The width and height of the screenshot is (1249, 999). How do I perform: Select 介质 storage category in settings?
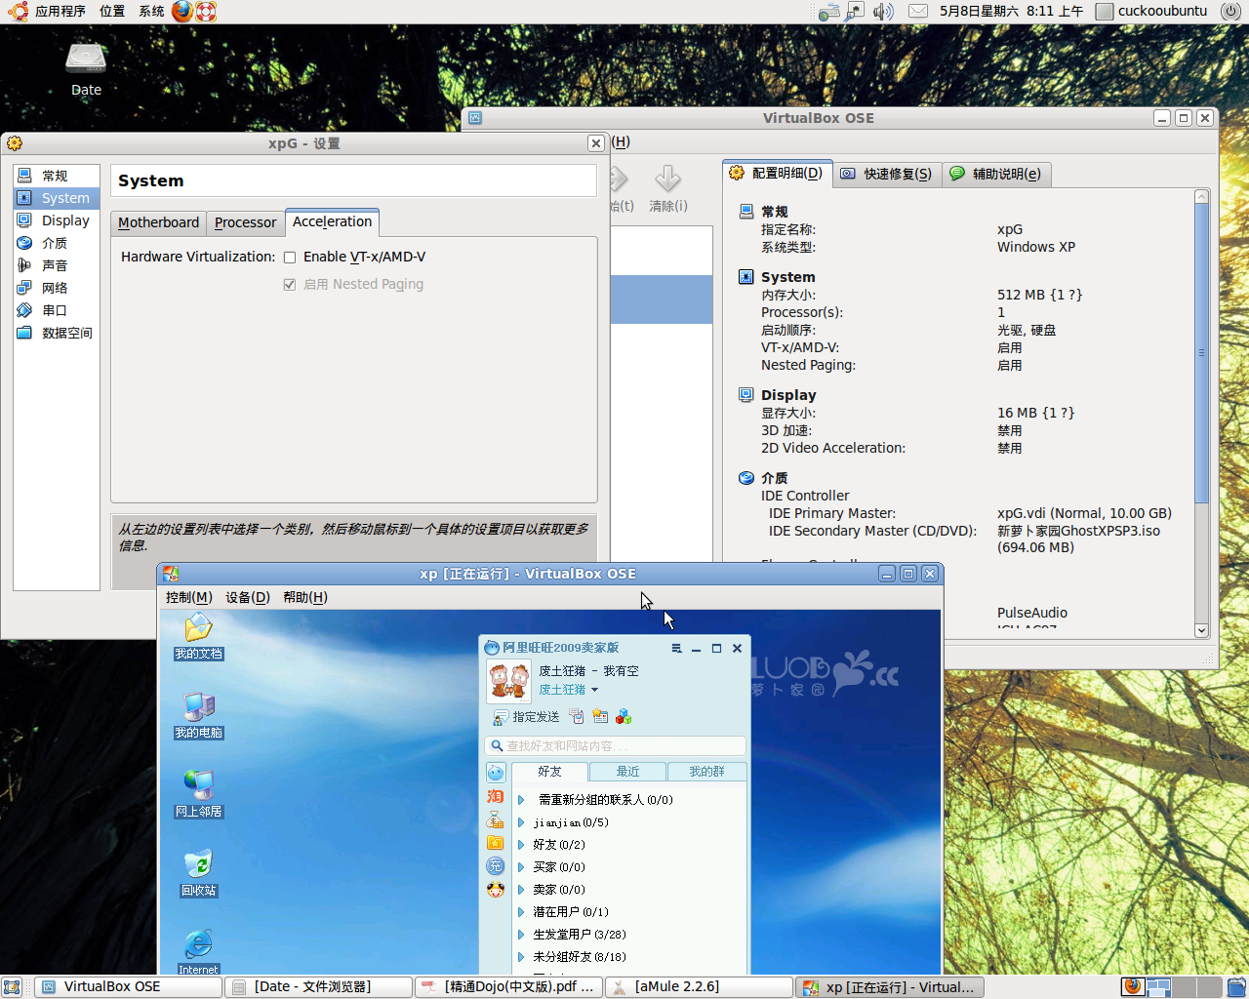(x=57, y=243)
